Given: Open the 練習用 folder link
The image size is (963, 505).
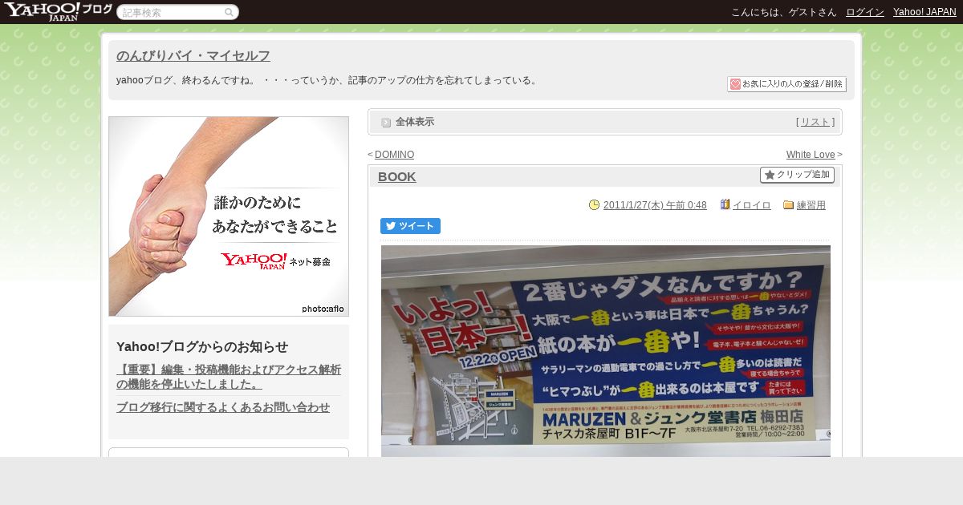Looking at the screenshot, I should click(x=811, y=205).
